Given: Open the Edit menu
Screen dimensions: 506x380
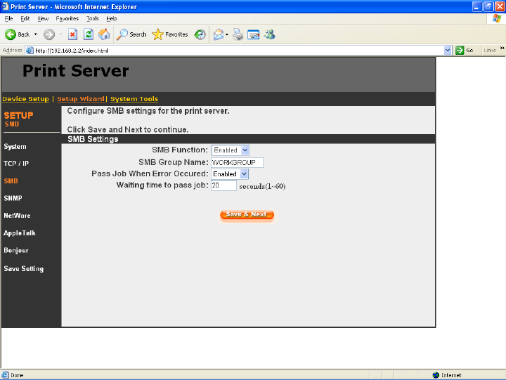Looking at the screenshot, I should [x=25, y=18].
